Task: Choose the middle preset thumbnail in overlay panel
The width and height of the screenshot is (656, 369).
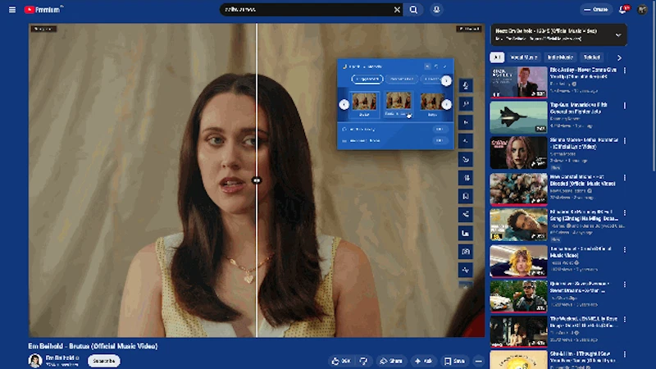Action: 398,105
